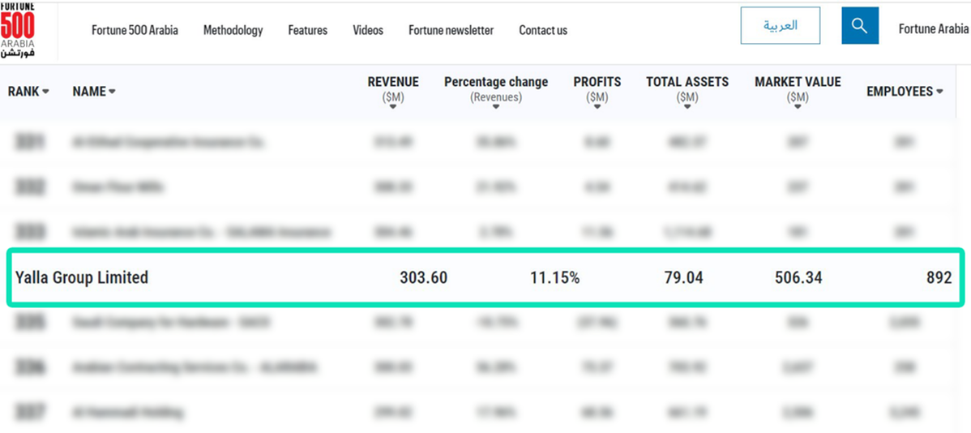Select Contact us in the navigation
971x433 pixels.
543,30
